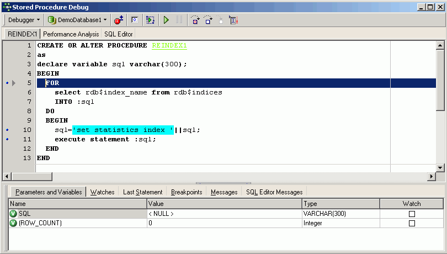447x254 pixels.
Task: Open the SQL Editor Messages tab
Action: pos(274,192)
